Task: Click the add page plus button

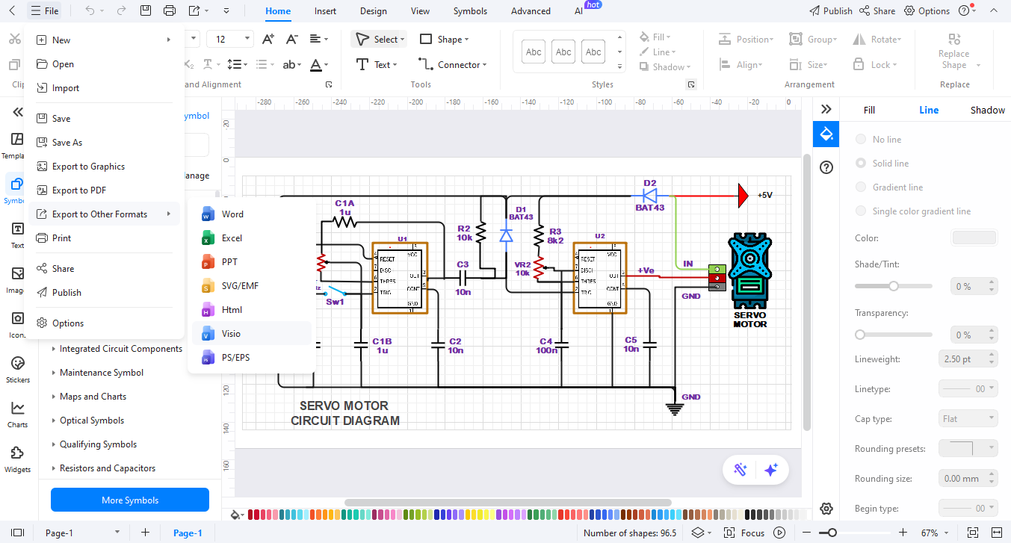Action: [x=145, y=533]
